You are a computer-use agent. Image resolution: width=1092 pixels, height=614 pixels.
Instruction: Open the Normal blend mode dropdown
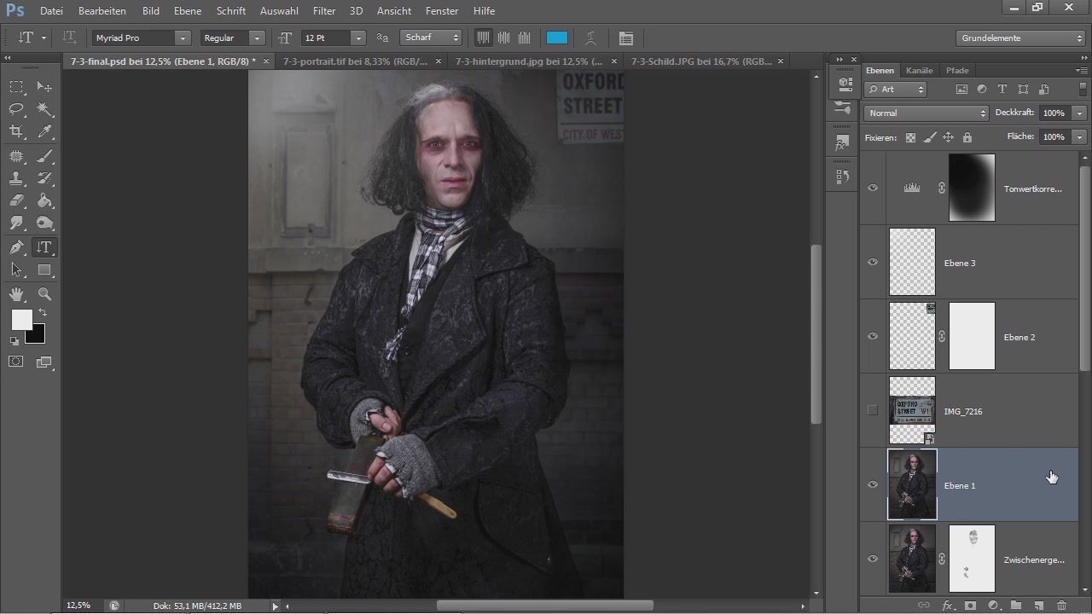(926, 113)
